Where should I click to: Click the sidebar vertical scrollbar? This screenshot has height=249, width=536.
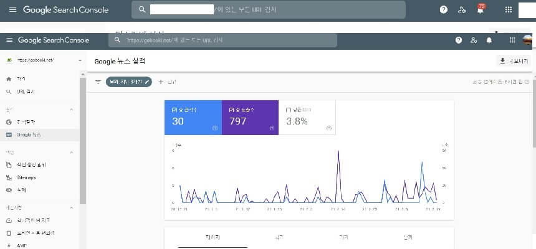83,141
